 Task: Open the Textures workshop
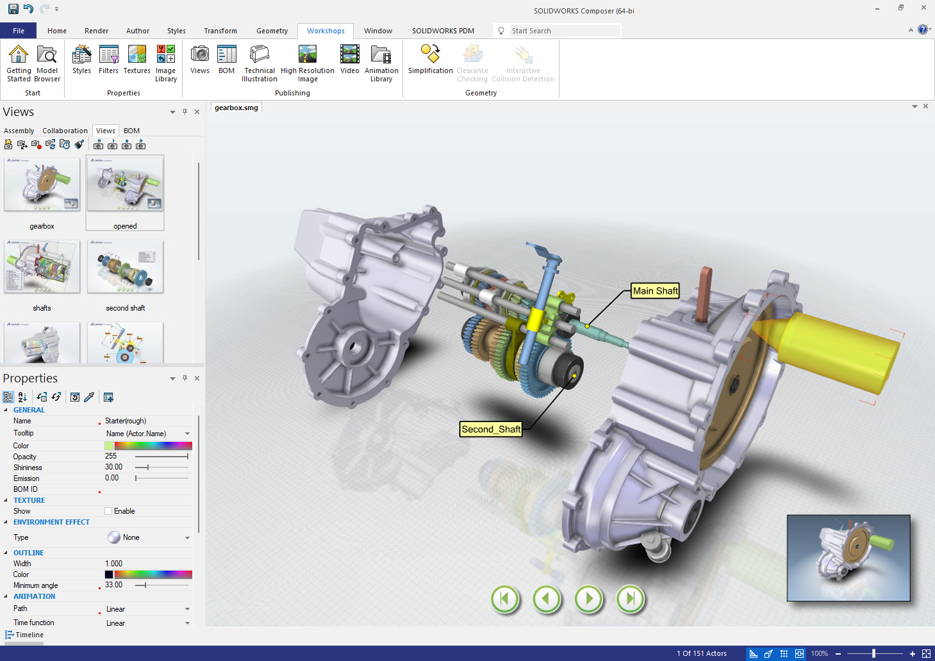(x=137, y=60)
